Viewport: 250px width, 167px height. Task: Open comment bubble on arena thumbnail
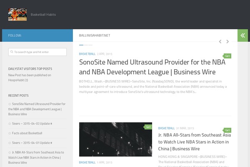[148, 127]
